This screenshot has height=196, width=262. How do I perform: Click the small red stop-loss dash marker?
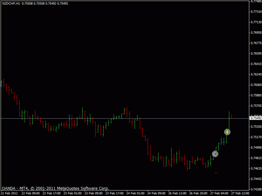coord(216,173)
